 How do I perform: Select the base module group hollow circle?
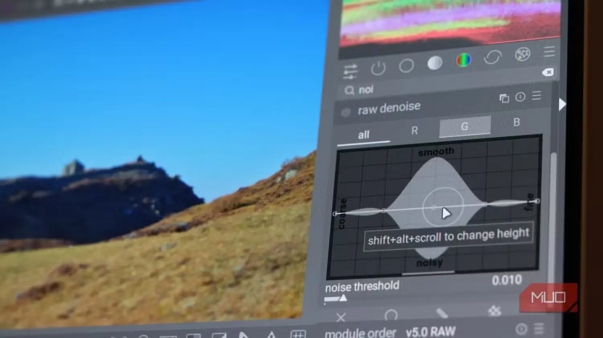[406, 65]
